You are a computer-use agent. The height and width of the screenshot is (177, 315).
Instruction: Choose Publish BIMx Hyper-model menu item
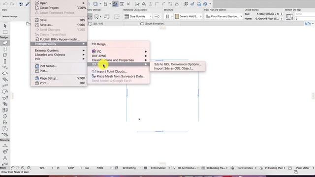pyautogui.click(x=59, y=39)
